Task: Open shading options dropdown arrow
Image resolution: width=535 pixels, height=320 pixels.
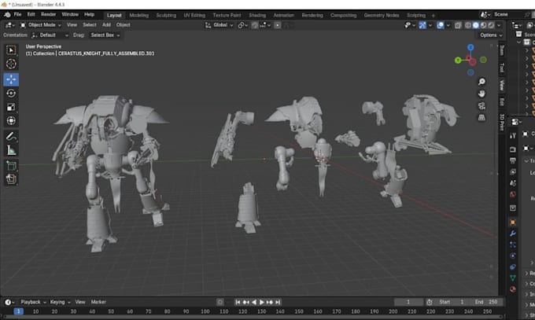Action: 499,25
